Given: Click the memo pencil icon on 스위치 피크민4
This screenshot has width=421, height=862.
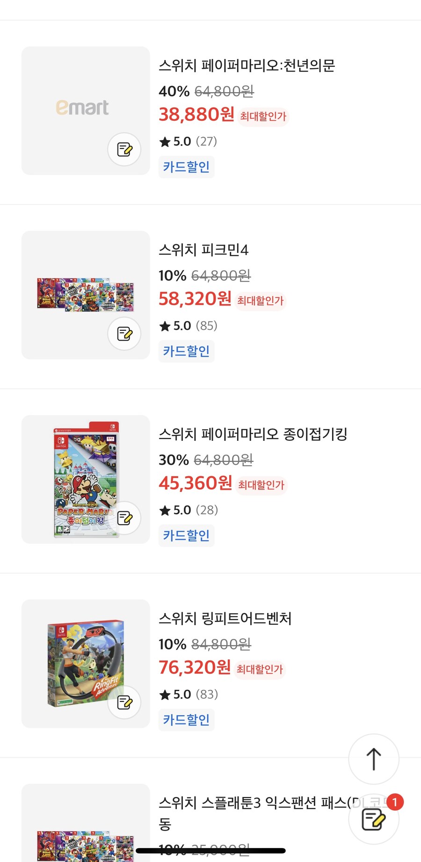Looking at the screenshot, I should point(124,334).
